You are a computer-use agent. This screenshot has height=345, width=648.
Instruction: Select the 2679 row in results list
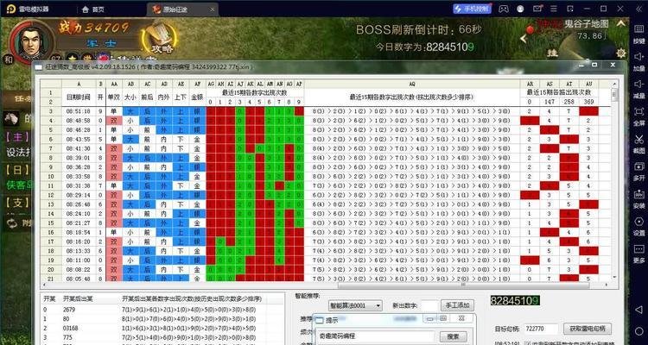[x=163, y=309]
